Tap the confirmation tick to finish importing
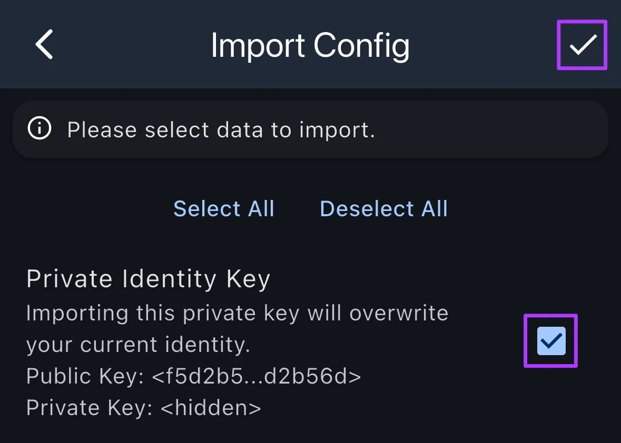Screen dimensions: 621x443 [x=581, y=44]
